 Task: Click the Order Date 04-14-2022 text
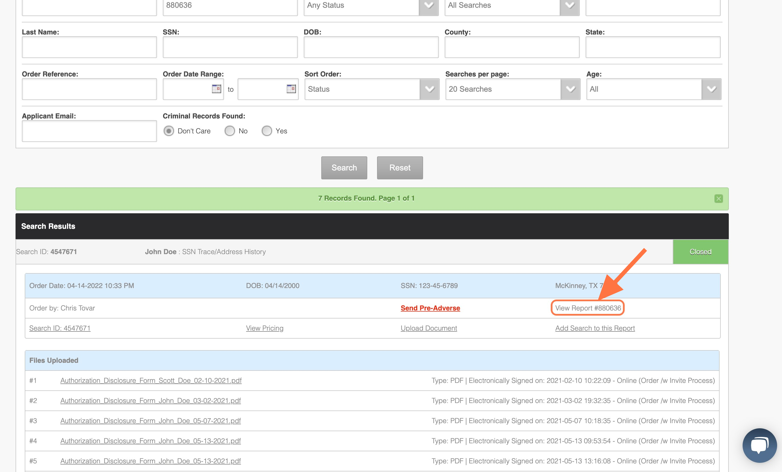pyautogui.click(x=82, y=286)
